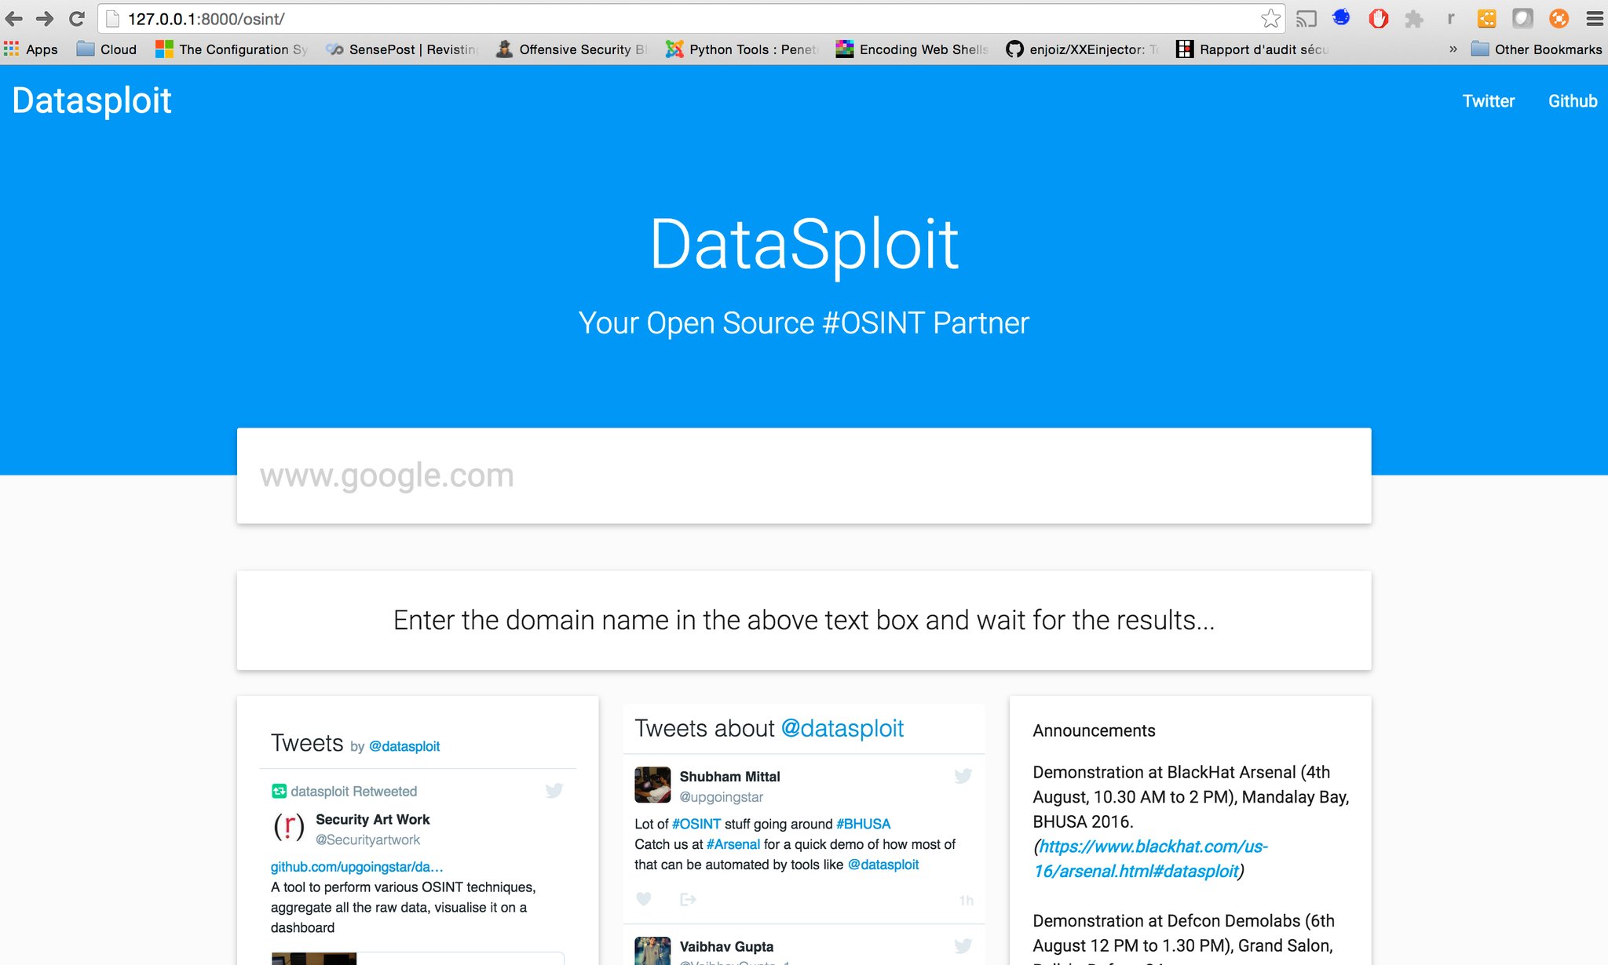Open the Apps bookmark shortcut
Image resolution: width=1608 pixels, height=965 pixels.
(31, 49)
